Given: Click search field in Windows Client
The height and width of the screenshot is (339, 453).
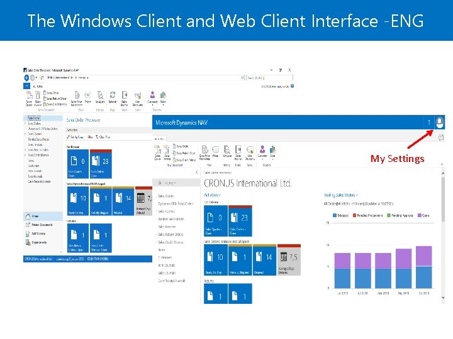Looking at the screenshot, I should coord(269,78).
